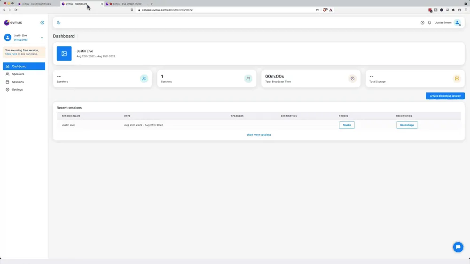Open the Studio for the Justin Live session
The width and height of the screenshot is (470, 264).
tap(347, 125)
